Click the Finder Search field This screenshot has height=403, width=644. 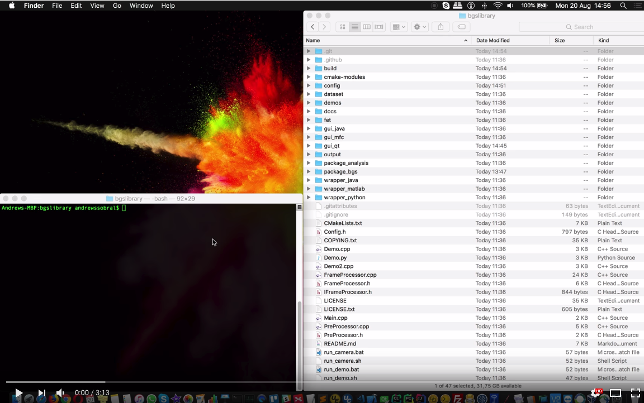[581, 27]
